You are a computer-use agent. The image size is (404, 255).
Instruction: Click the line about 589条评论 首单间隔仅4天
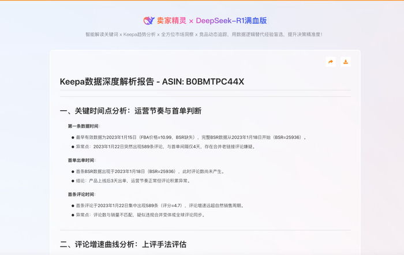tap(166, 147)
